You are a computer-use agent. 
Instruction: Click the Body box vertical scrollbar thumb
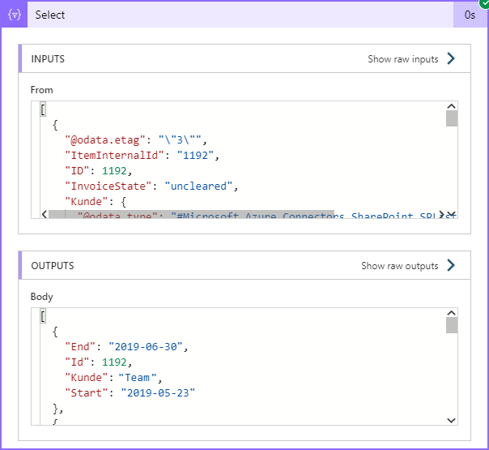[452, 325]
